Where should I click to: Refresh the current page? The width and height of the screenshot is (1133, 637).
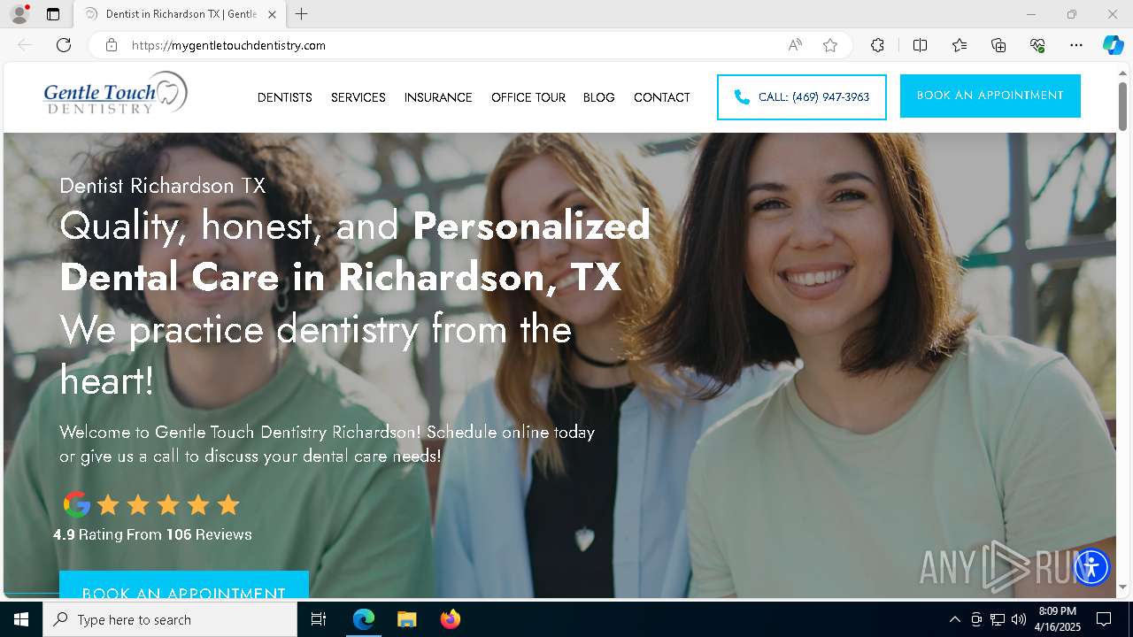(64, 45)
